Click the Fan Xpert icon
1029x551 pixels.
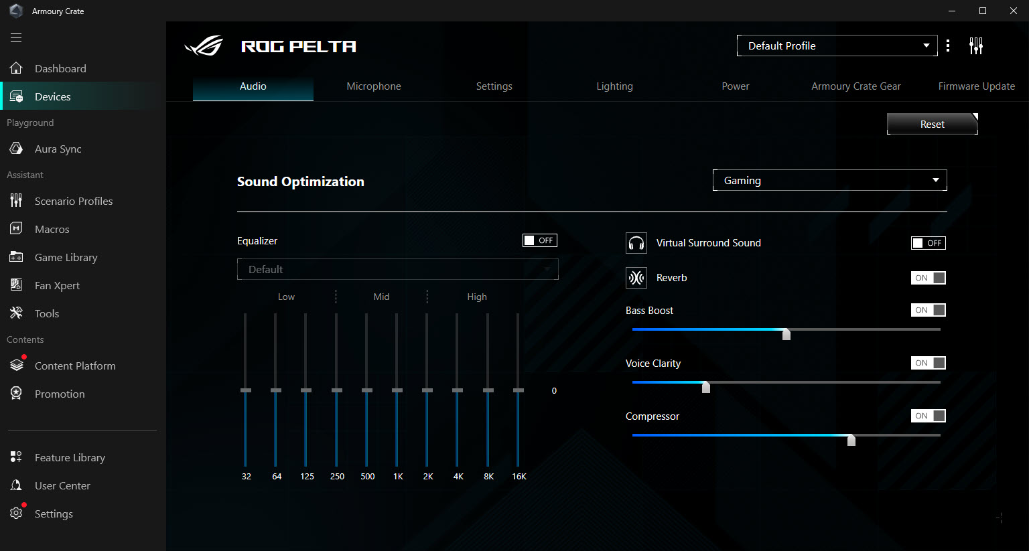(x=17, y=285)
